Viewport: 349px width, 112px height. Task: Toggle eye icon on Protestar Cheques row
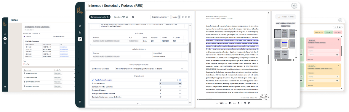180,90
